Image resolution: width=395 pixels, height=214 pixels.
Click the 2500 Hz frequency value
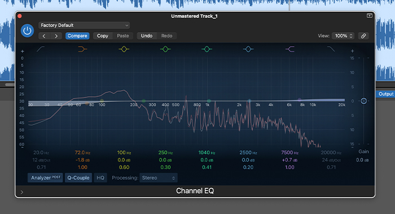248,153
